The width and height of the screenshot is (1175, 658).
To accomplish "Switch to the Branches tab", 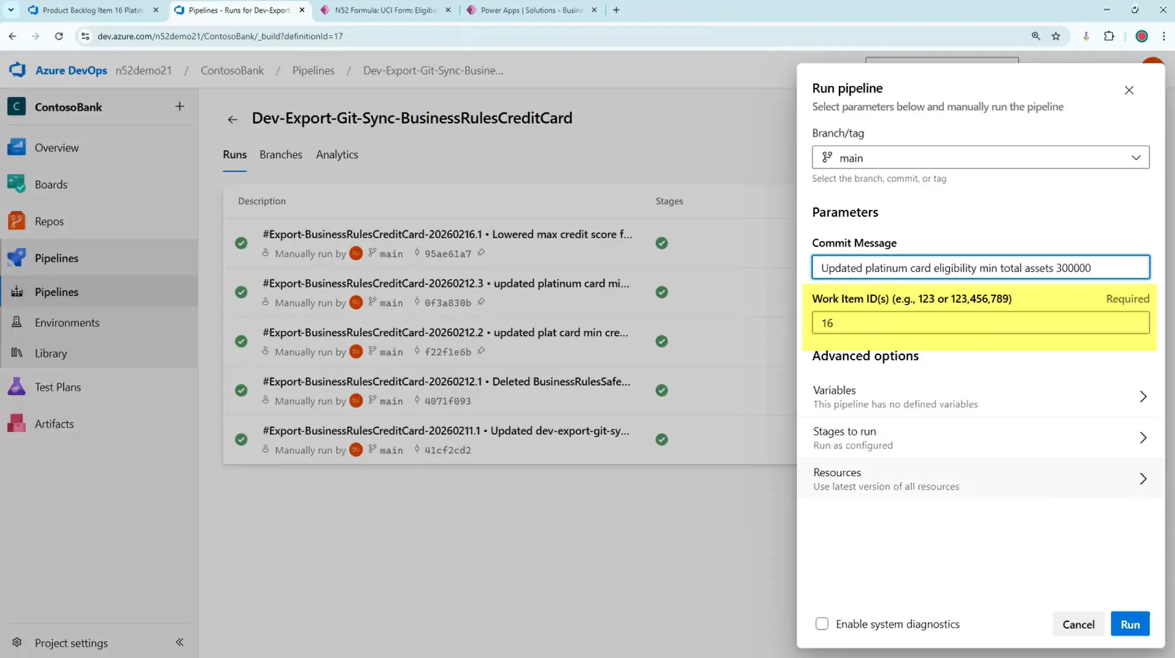I will pyautogui.click(x=281, y=155).
